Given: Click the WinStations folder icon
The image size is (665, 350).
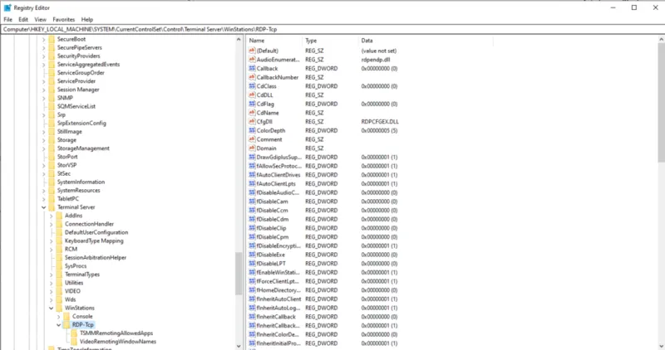Looking at the screenshot, I should click(x=59, y=308).
